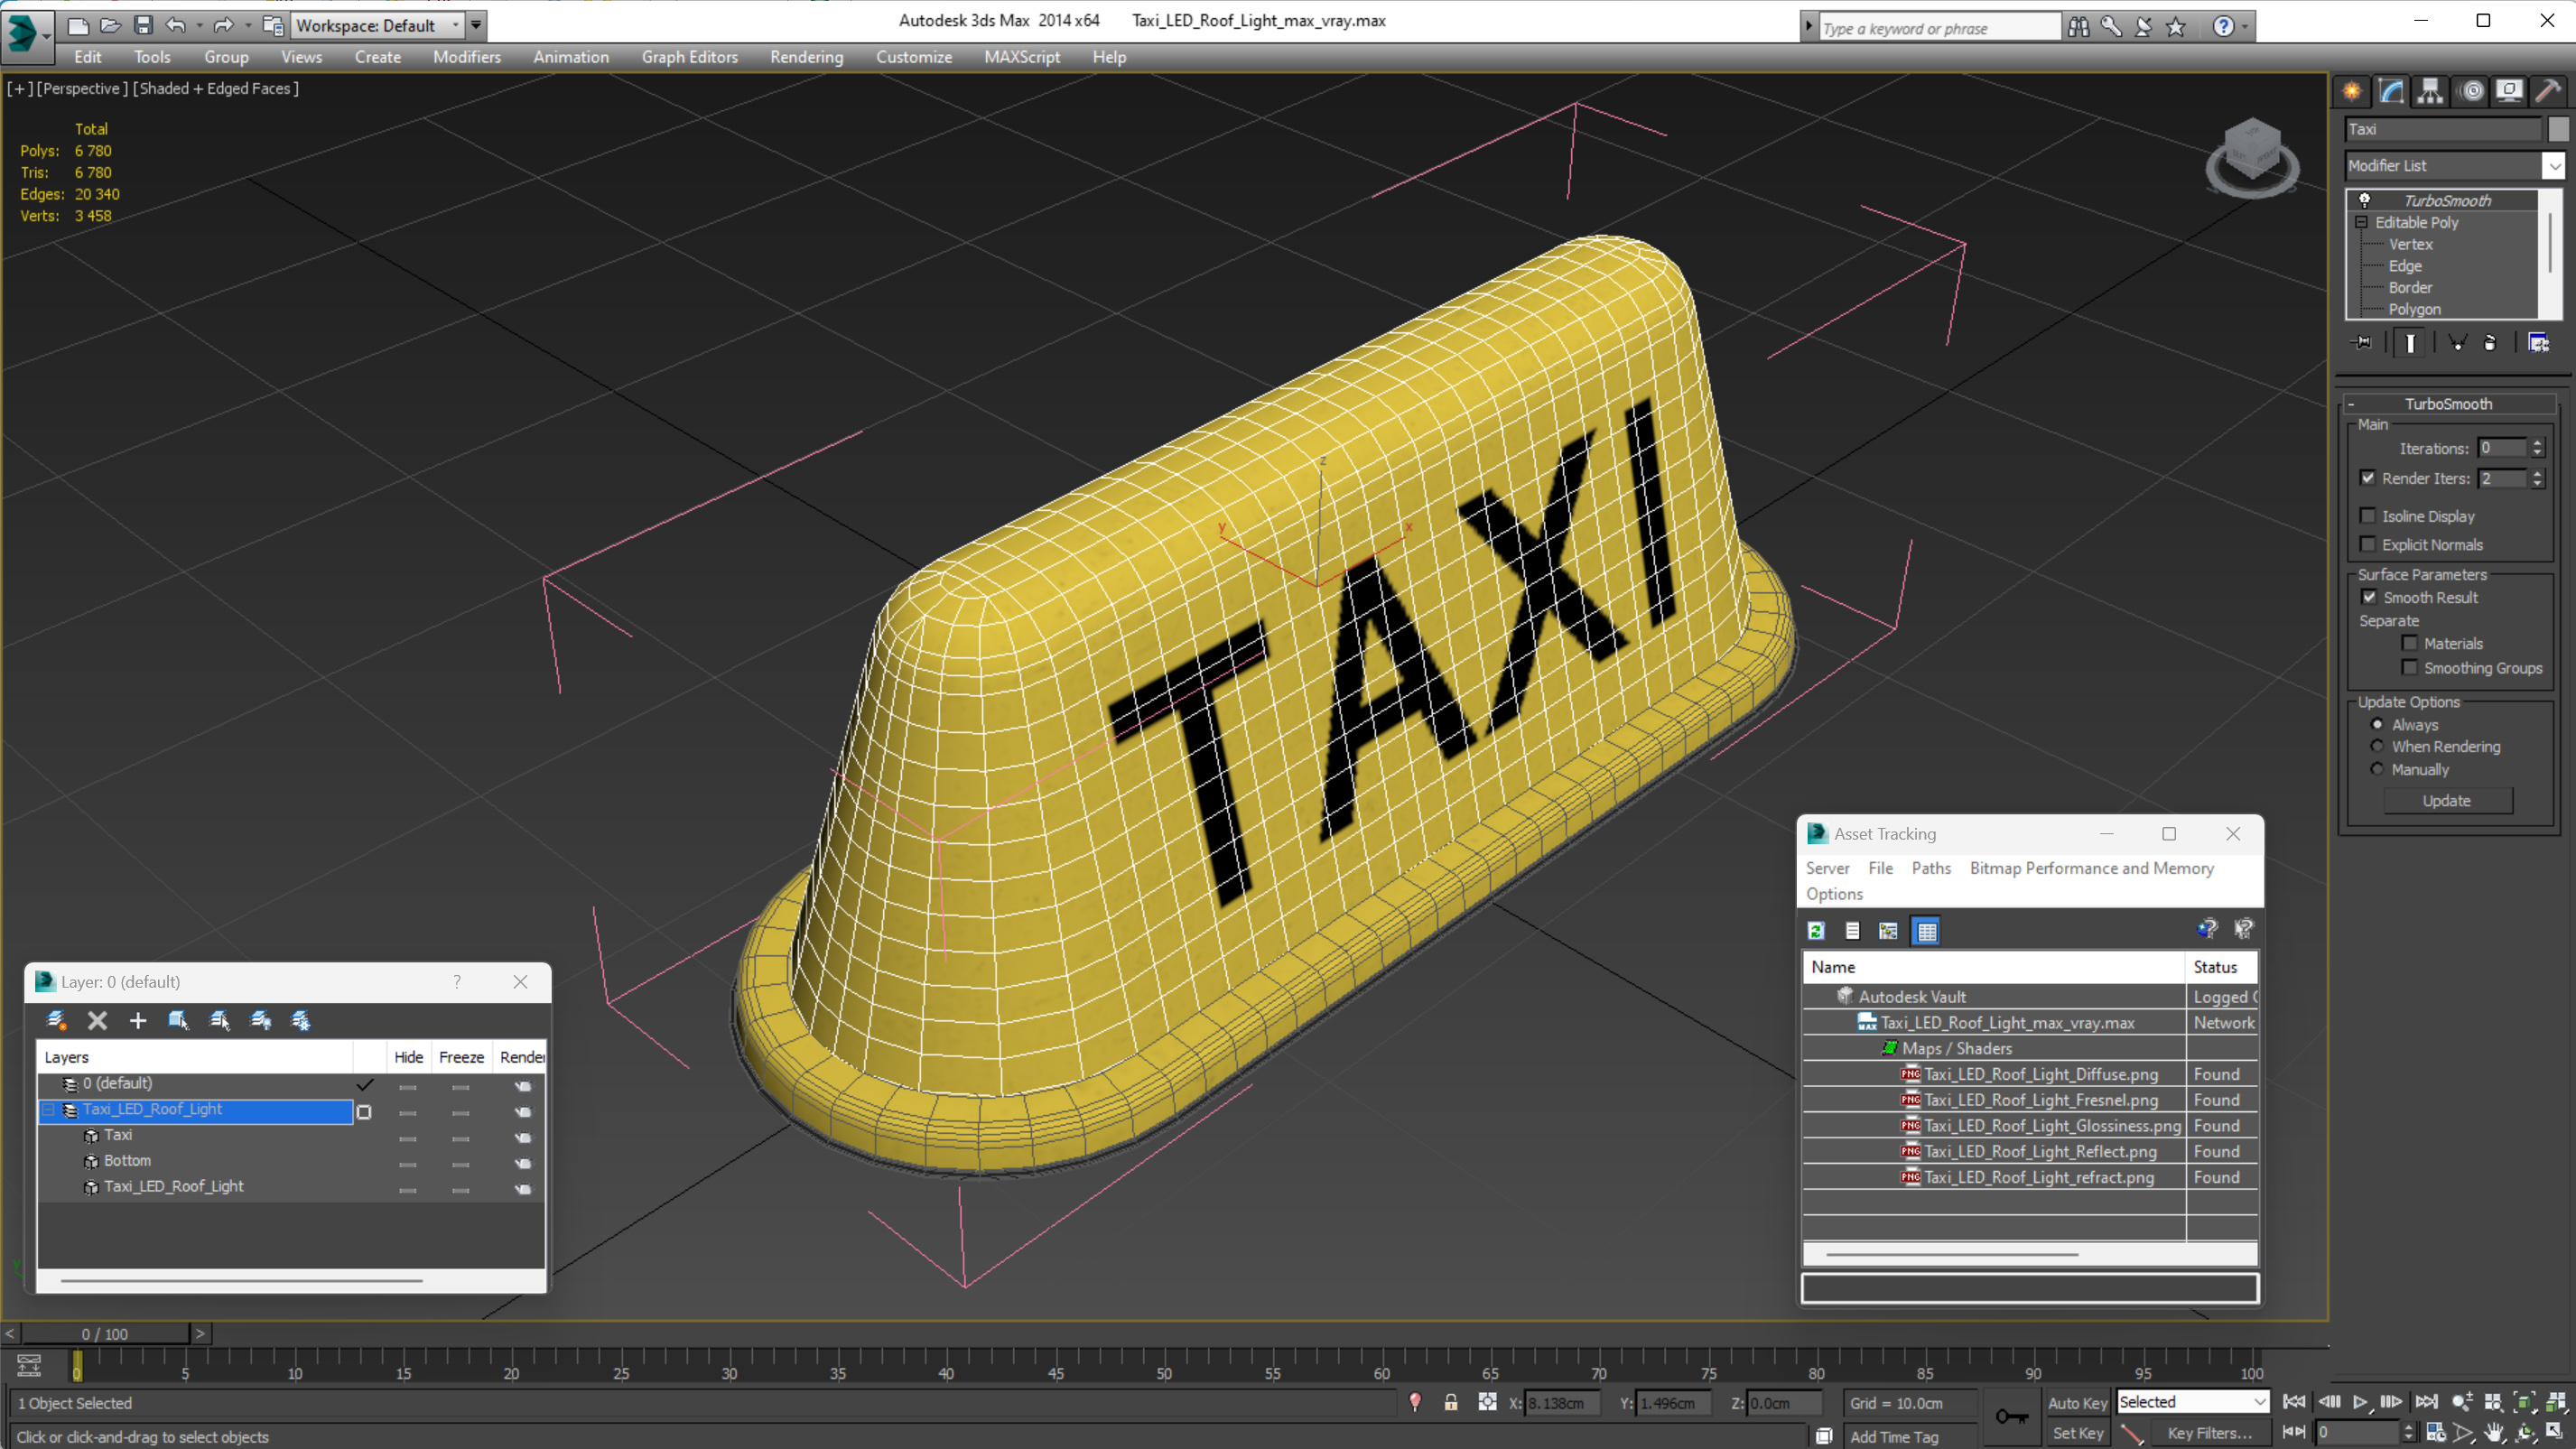The height and width of the screenshot is (1449, 2576).
Task: Select the Editable Poly sub-object Vertex
Action: coord(2412,244)
